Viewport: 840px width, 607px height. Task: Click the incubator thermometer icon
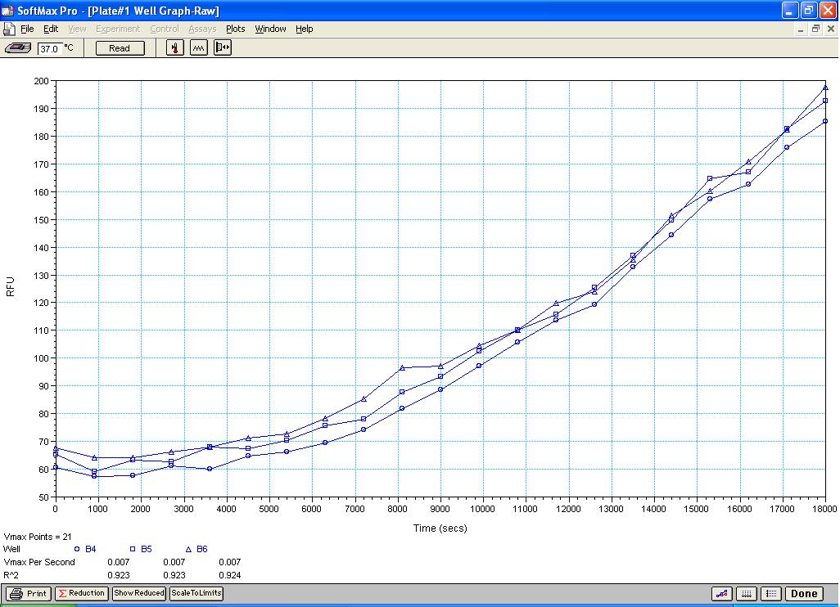[175, 48]
